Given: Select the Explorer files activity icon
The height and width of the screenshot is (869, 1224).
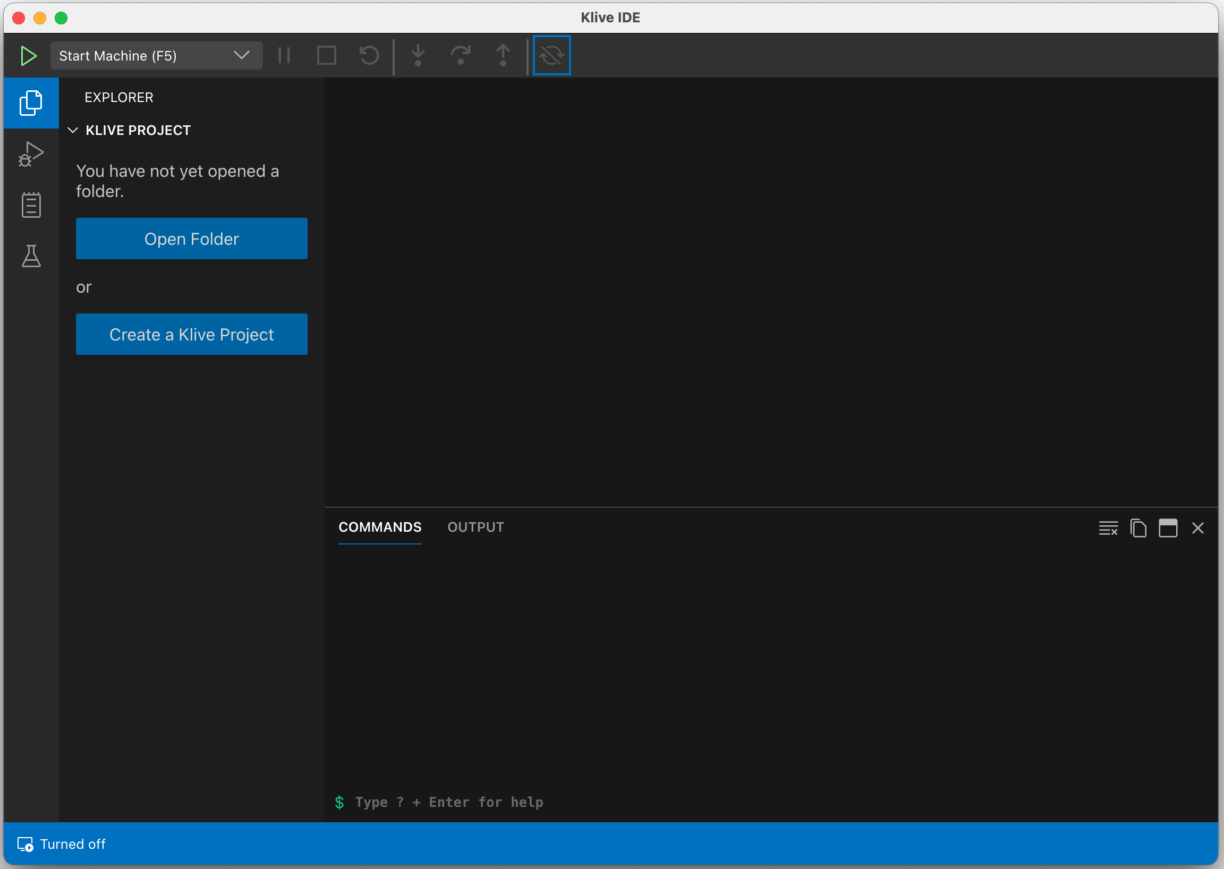Looking at the screenshot, I should (x=31, y=103).
